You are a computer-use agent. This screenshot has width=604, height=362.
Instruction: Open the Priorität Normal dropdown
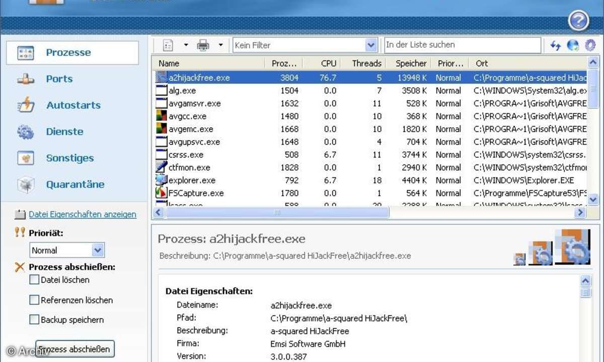pyautogui.click(x=98, y=250)
